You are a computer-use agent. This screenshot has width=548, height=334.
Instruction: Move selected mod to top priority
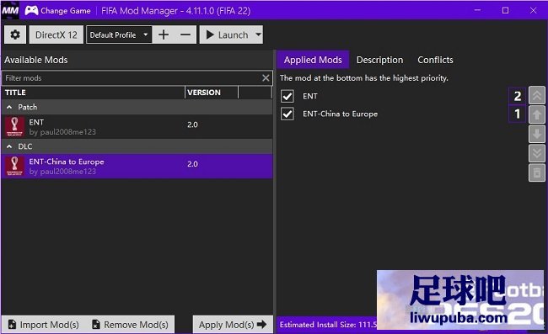[536, 95]
